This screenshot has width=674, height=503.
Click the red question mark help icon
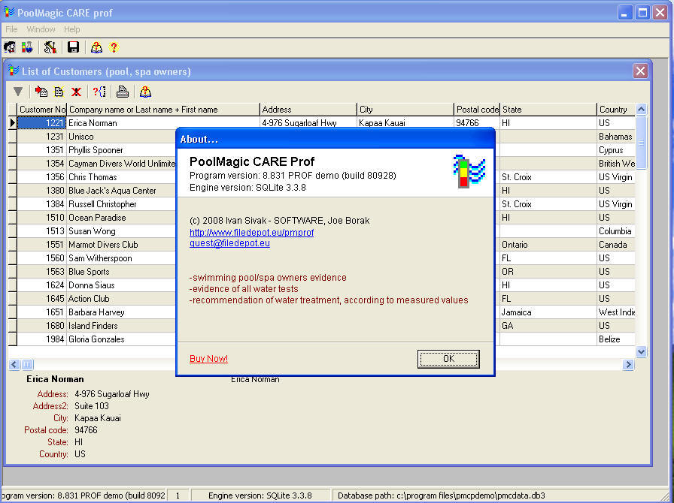click(114, 47)
